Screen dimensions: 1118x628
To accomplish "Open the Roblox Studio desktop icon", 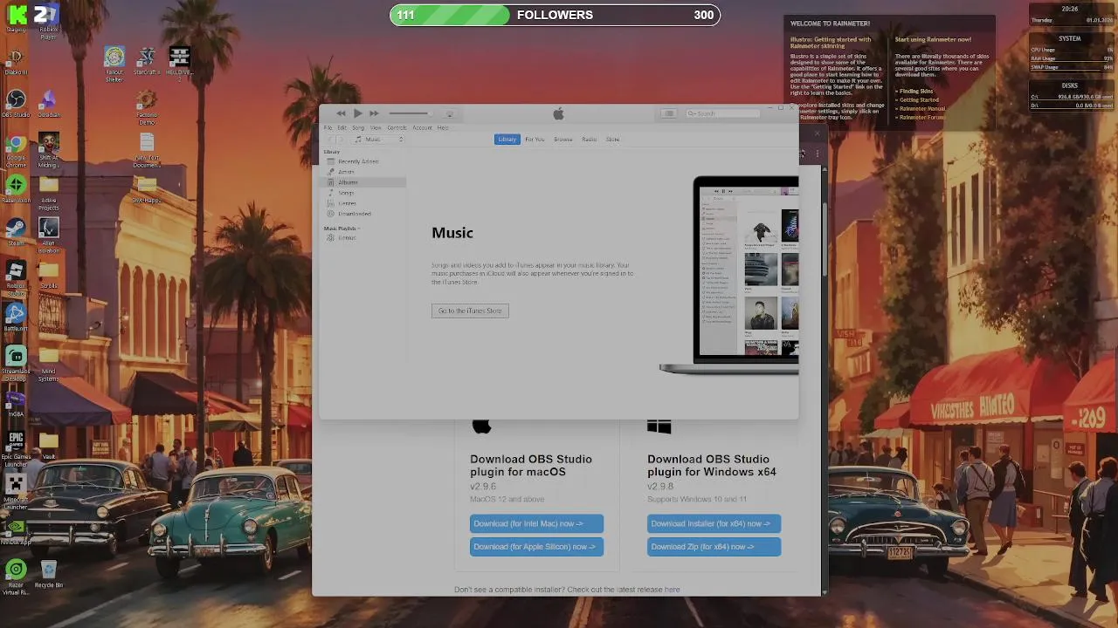I will tap(16, 276).
